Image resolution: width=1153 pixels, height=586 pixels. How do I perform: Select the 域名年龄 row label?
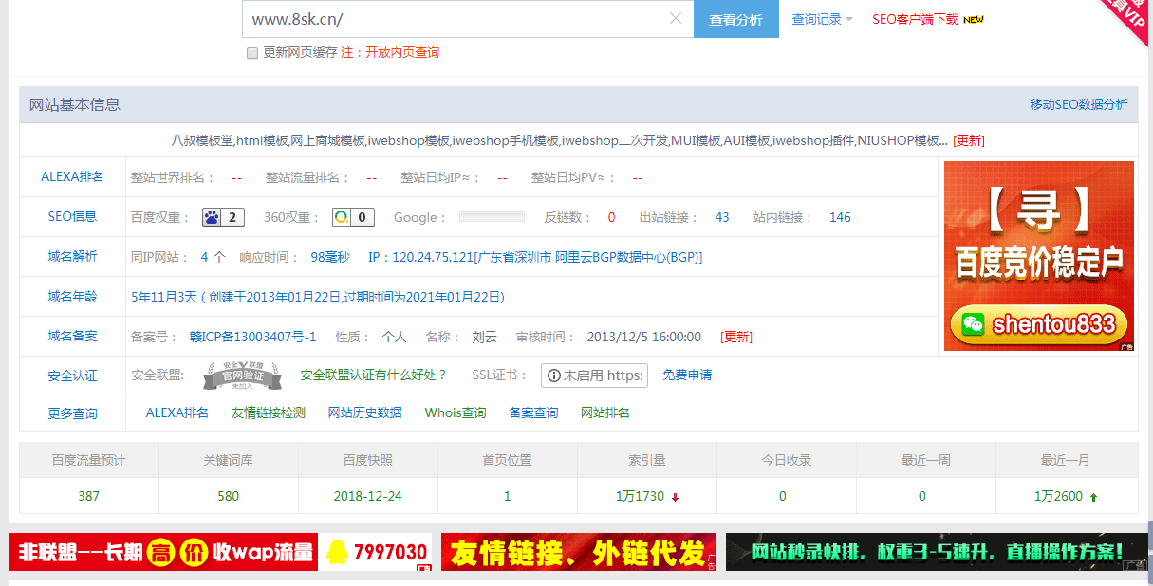[x=72, y=297]
